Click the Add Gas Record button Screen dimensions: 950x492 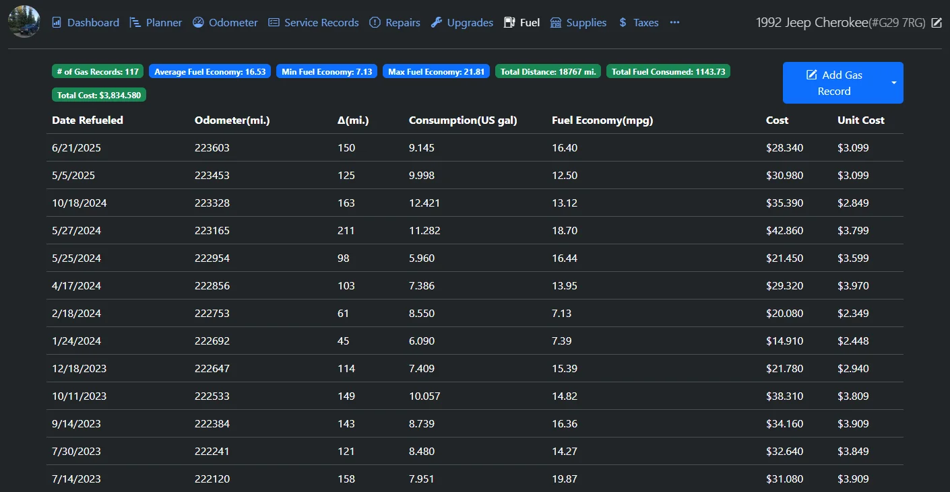(x=834, y=83)
